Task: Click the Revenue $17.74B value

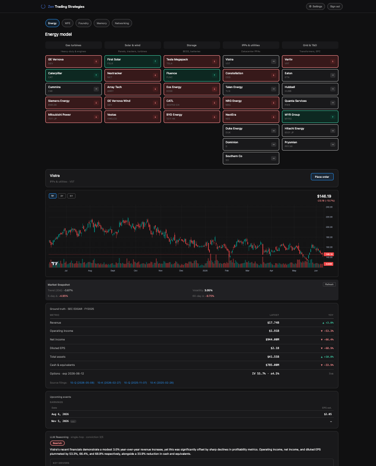Action: (273, 323)
